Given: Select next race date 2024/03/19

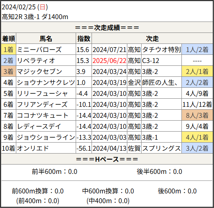Looking at the screenshot, I should click(109, 82).
